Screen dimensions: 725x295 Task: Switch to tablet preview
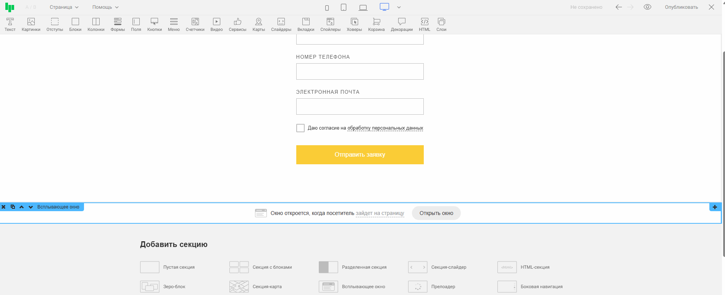point(344,7)
